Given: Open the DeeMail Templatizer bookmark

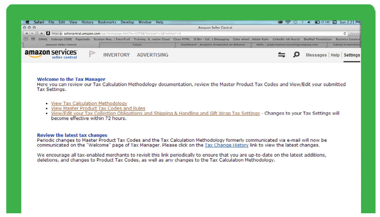Looking at the screenshot, I should (x=318, y=39).
